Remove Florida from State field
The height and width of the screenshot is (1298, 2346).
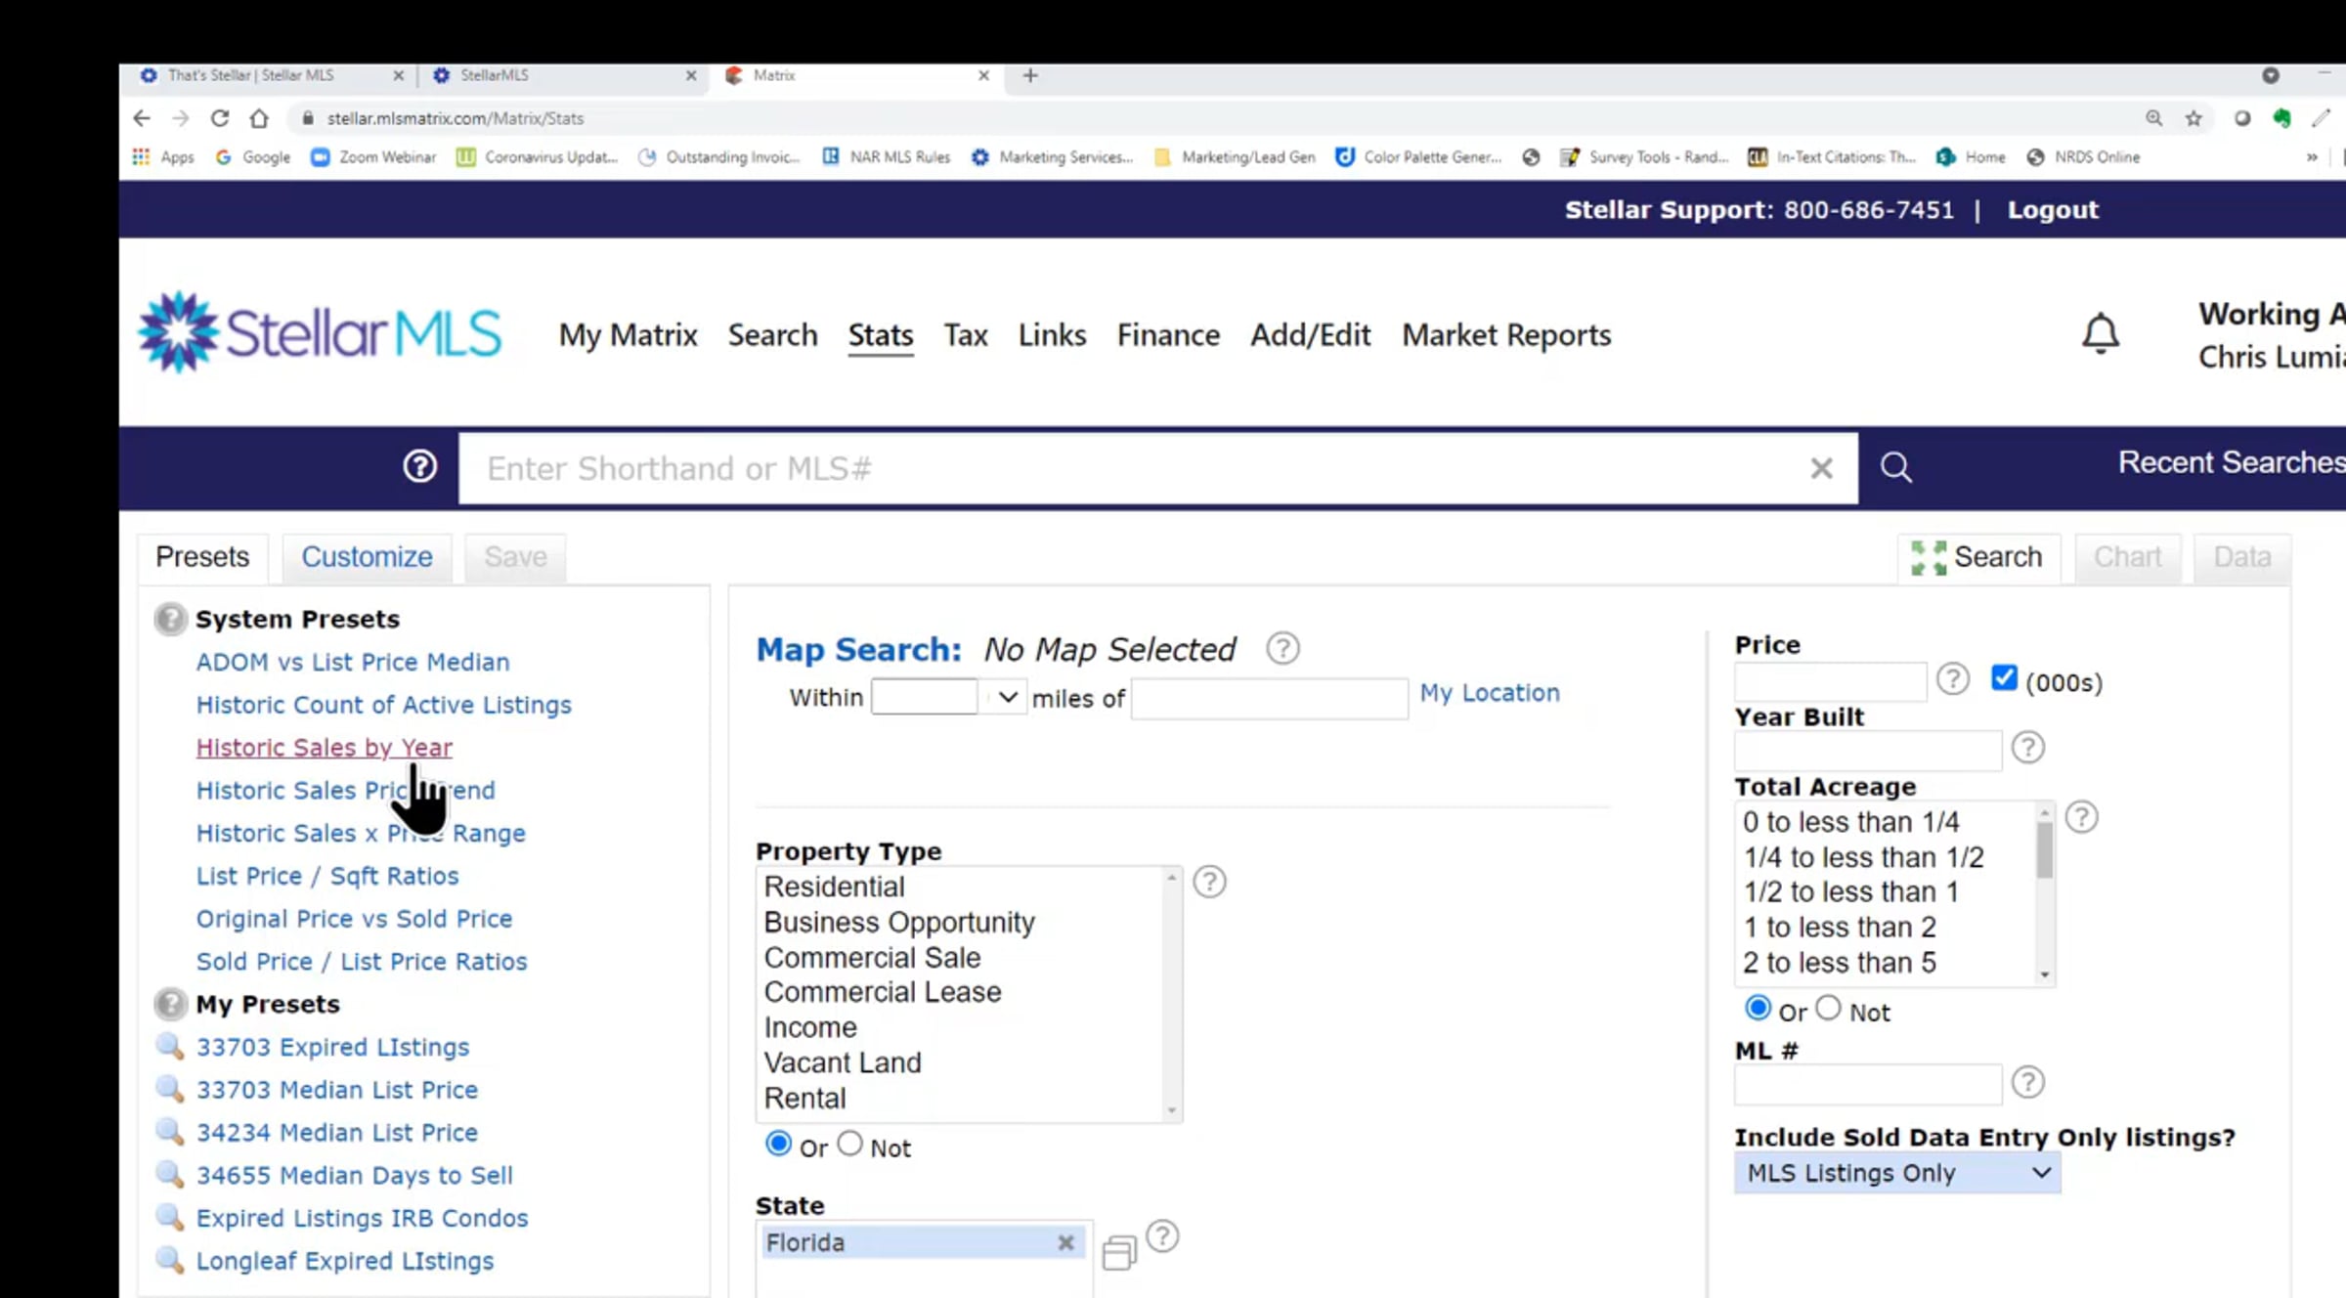pos(1065,1242)
